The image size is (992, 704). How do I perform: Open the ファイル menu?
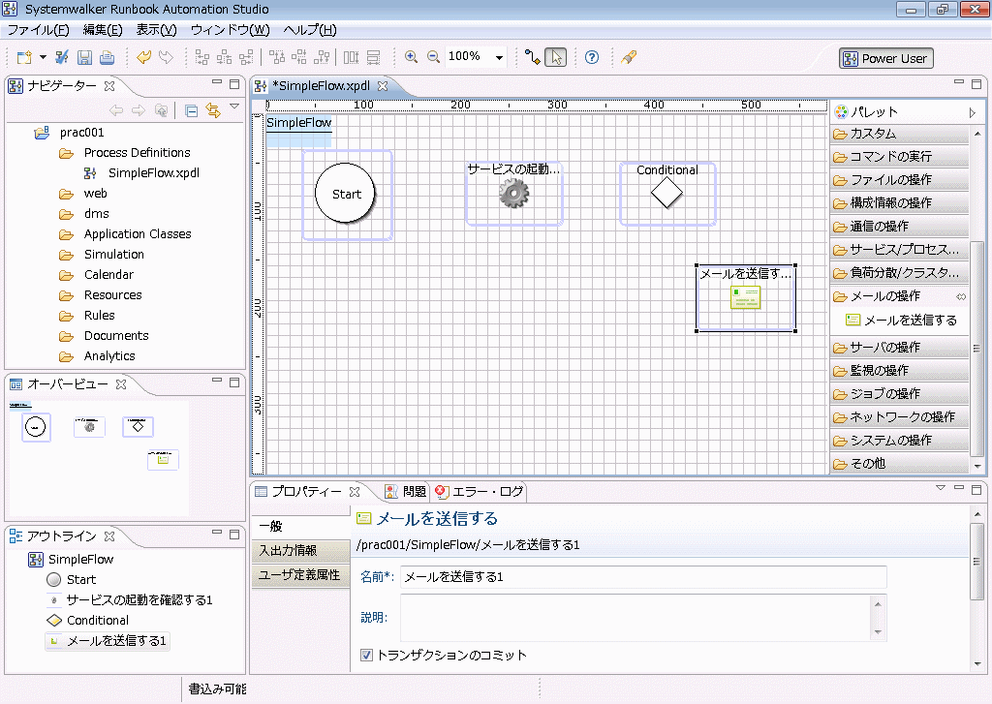click(38, 30)
